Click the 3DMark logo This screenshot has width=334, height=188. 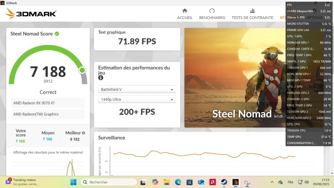(30, 13)
